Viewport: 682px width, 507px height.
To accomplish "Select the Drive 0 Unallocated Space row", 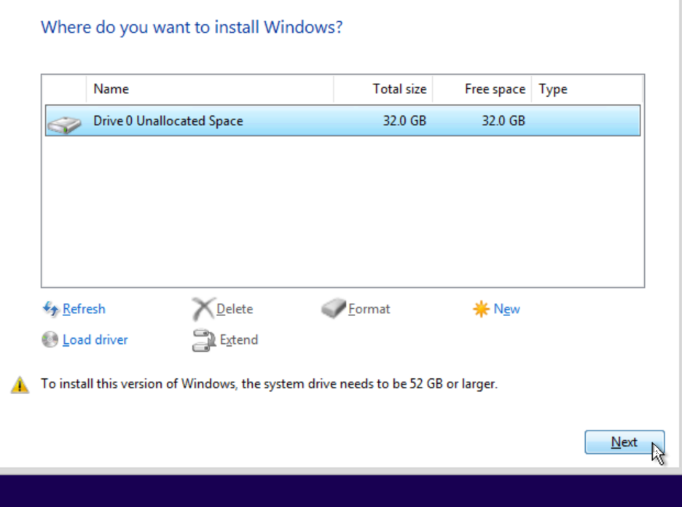I will [342, 120].
